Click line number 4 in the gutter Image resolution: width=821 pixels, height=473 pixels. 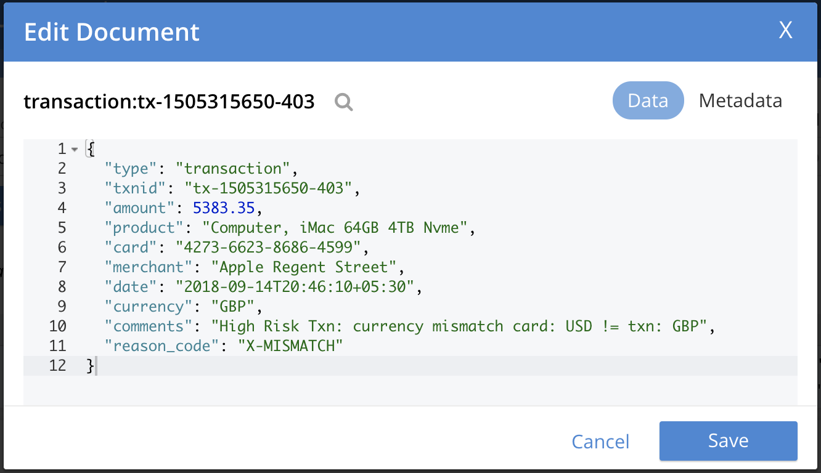[62, 208]
